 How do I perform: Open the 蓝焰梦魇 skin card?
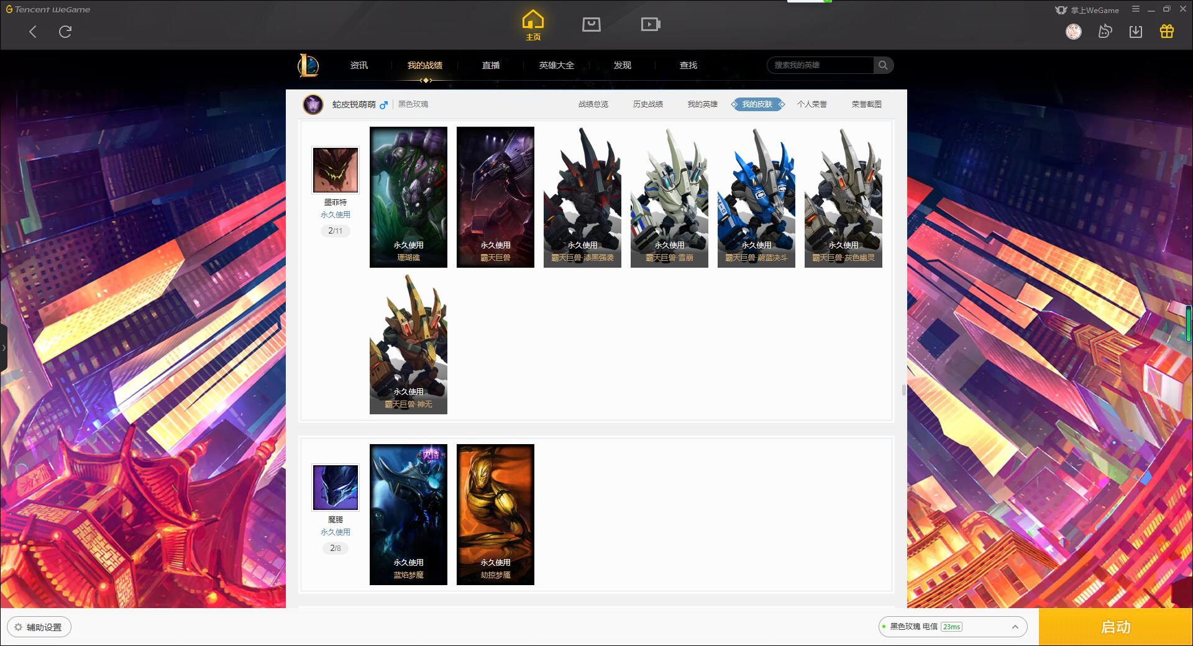coord(408,514)
